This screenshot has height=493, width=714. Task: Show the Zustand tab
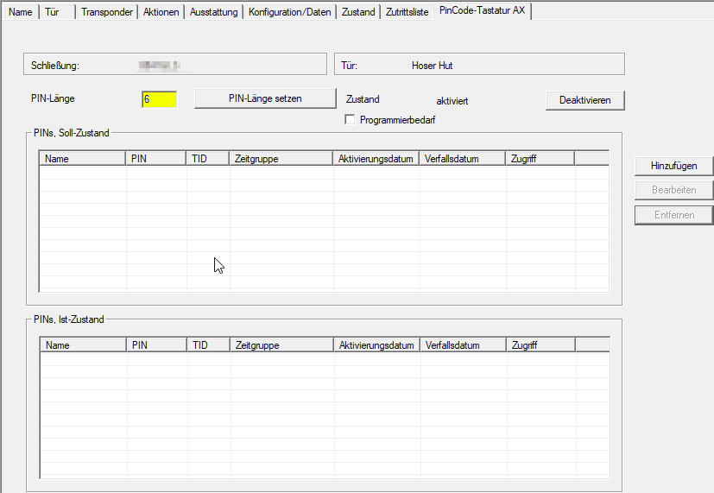[357, 12]
